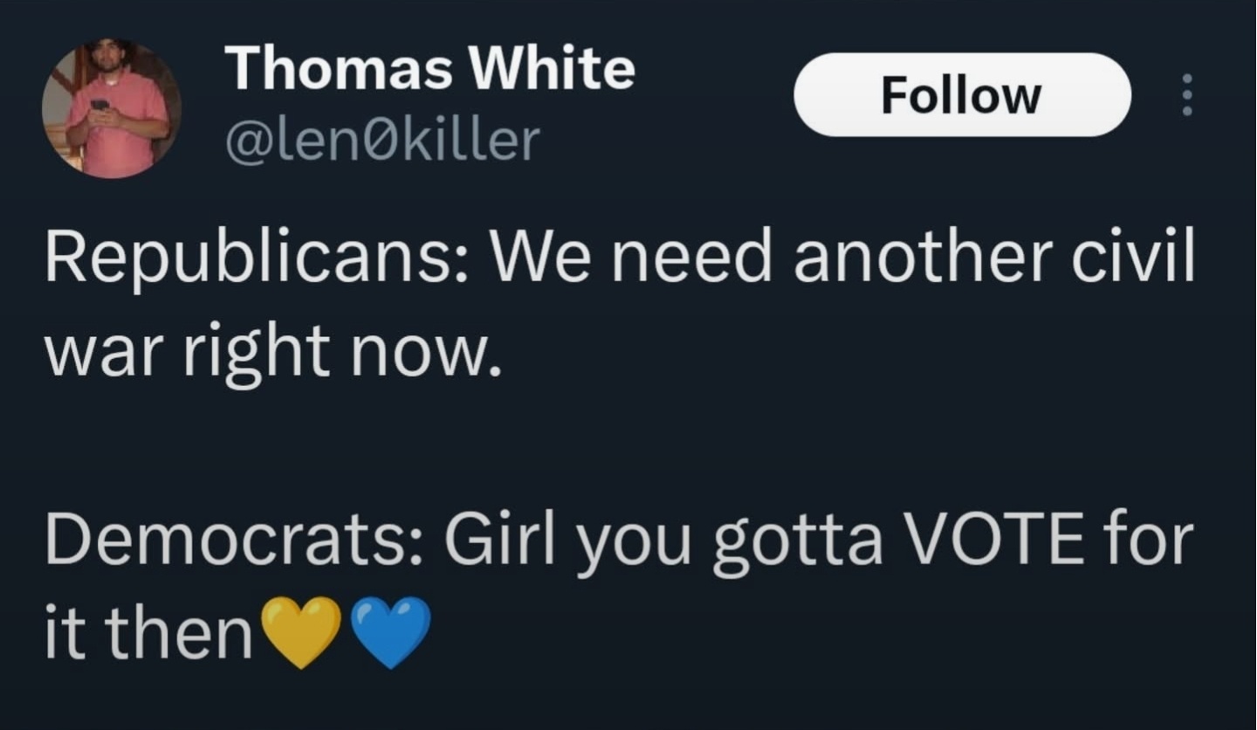Visit the @len0killer handle
The image size is (1257, 730).
382,141
